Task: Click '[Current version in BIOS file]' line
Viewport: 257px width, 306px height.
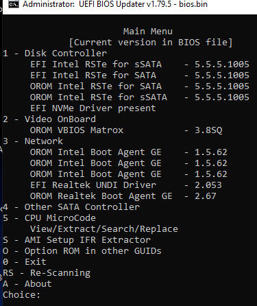Action: pos(151,43)
